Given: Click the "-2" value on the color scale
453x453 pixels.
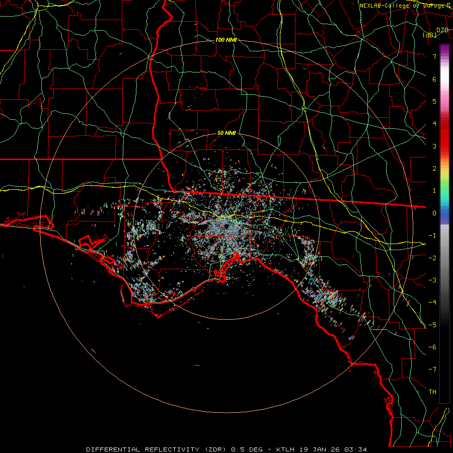Looking at the screenshot, I should (432, 258).
